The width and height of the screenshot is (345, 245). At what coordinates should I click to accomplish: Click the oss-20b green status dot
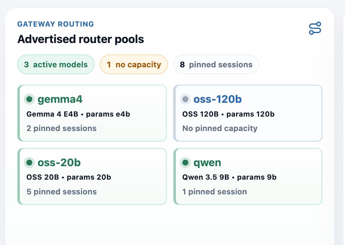pyautogui.click(x=29, y=163)
